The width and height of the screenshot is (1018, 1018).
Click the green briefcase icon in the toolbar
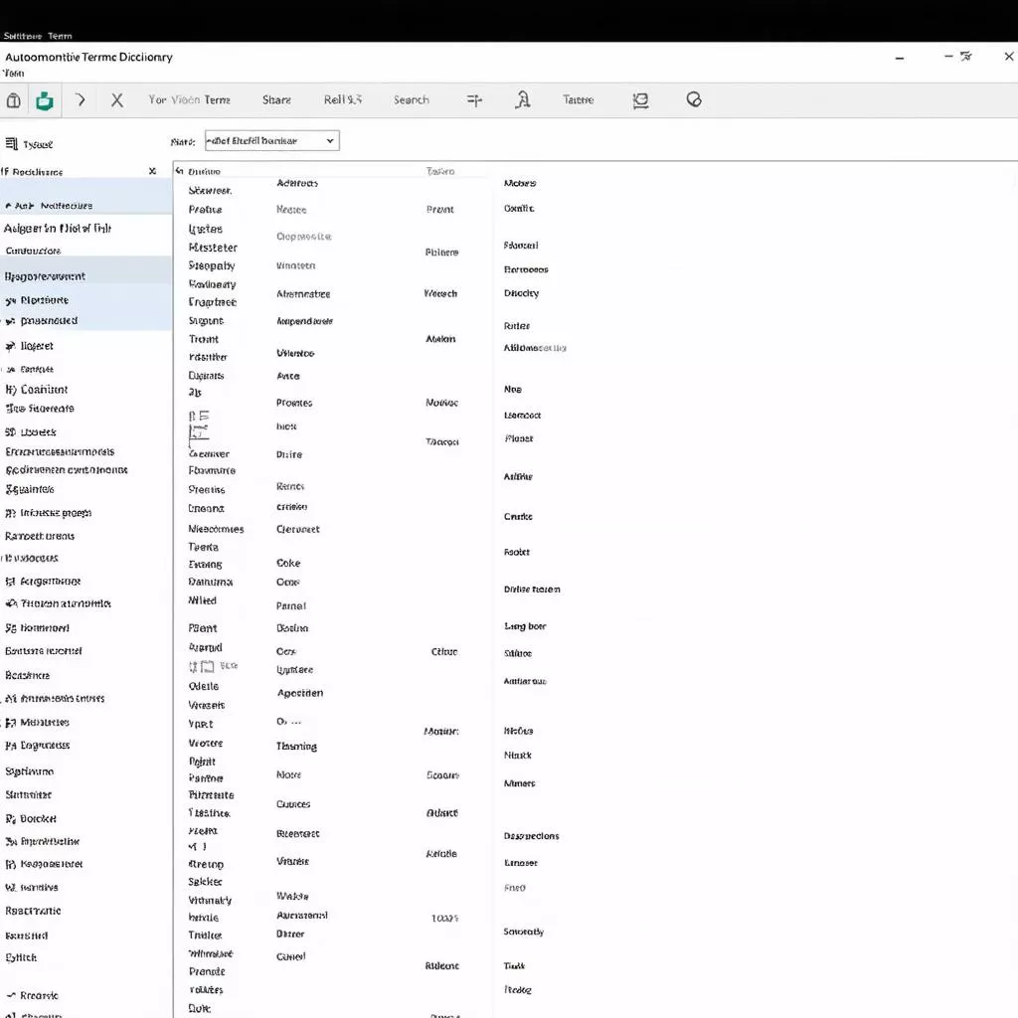click(44, 100)
